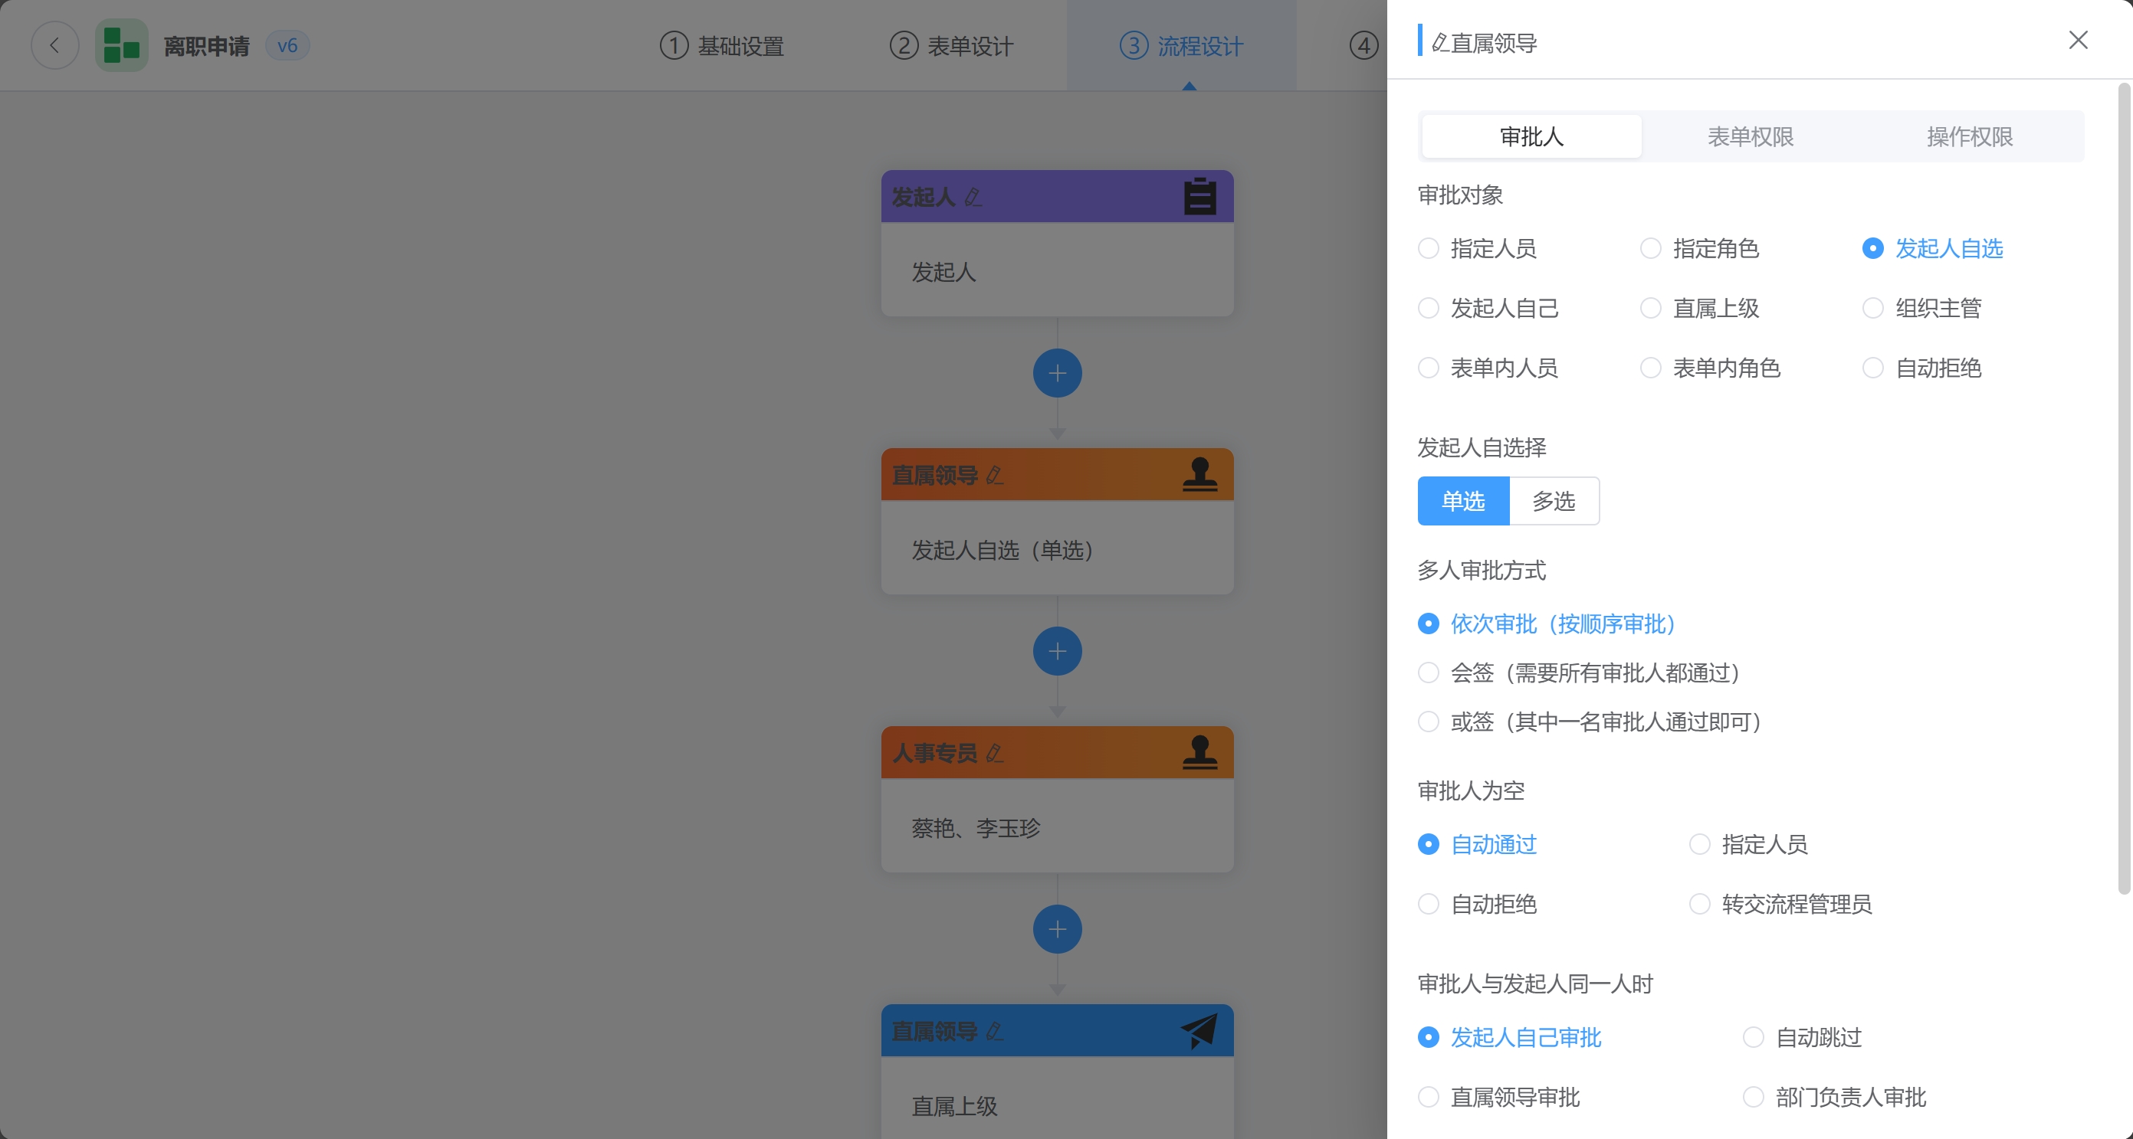The image size is (2133, 1139).
Task: Click the clipboard icon on 发起人 node
Action: 1199,197
